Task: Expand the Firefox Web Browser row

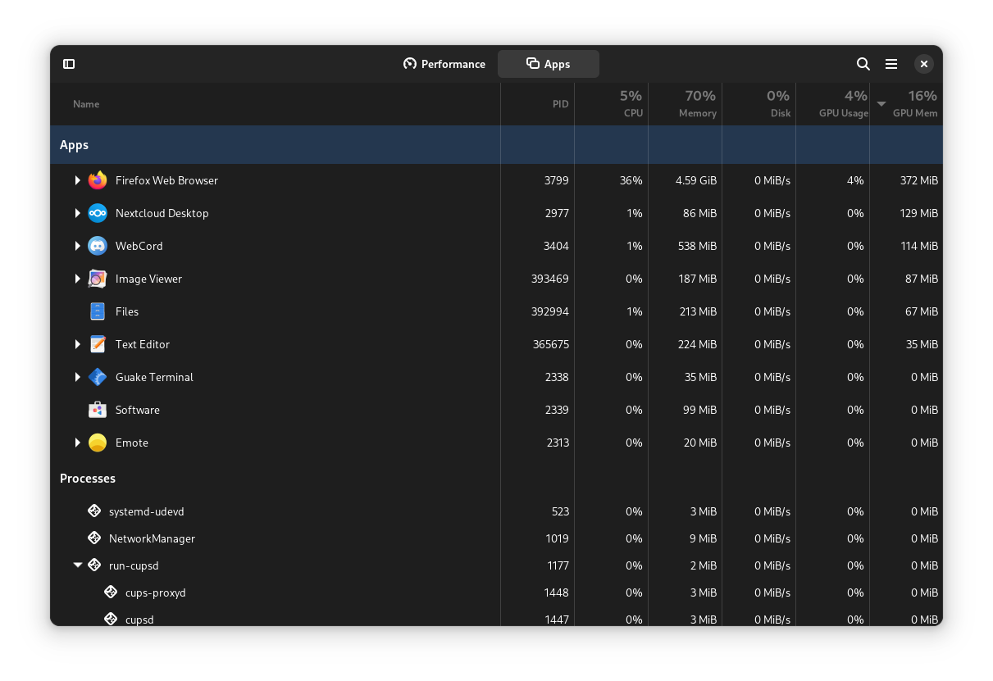Action: [78, 180]
